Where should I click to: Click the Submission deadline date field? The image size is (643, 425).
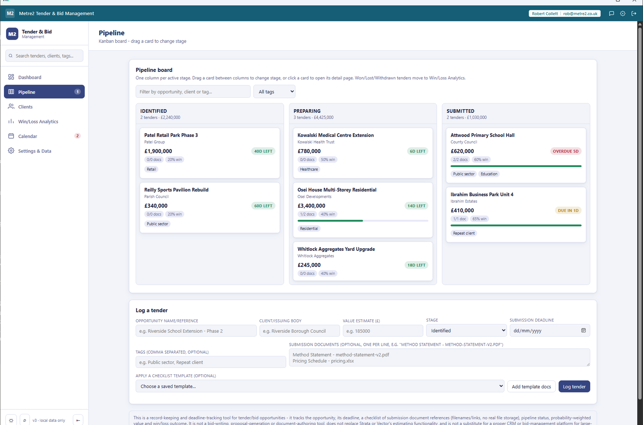point(550,330)
